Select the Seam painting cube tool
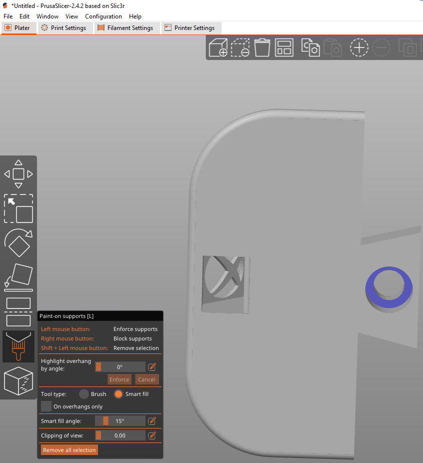Image resolution: width=423 pixels, height=463 pixels. (18, 381)
